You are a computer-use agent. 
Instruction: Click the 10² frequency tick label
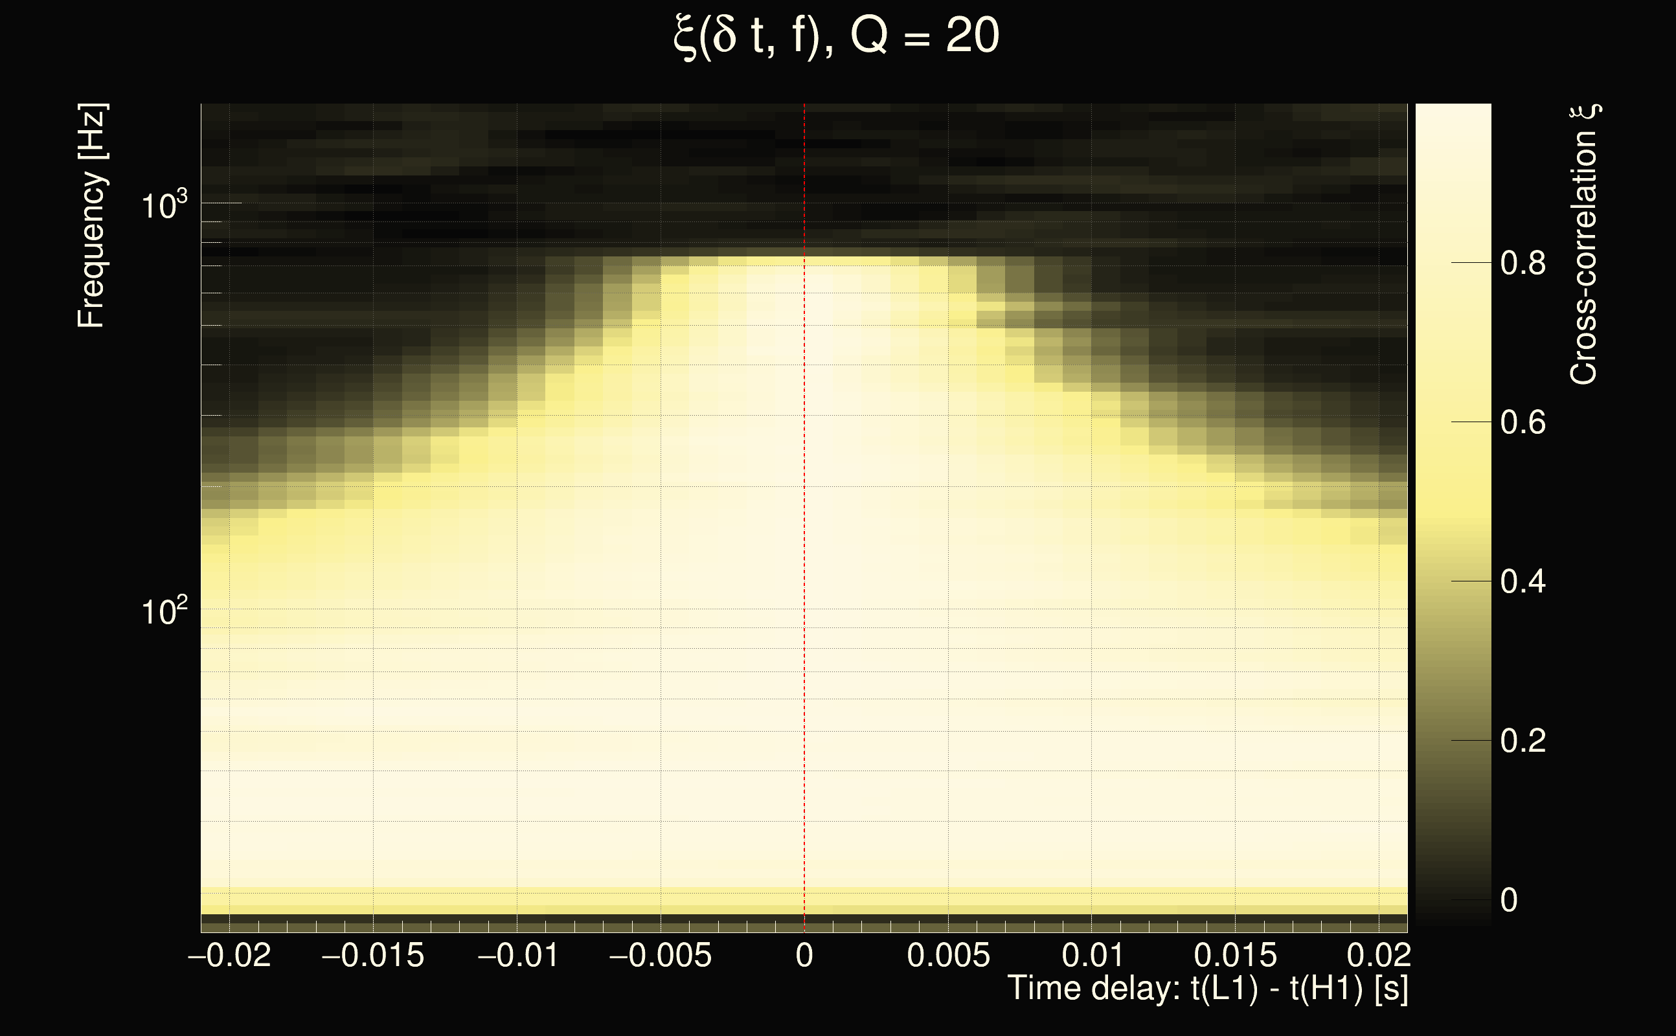point(164,611)
